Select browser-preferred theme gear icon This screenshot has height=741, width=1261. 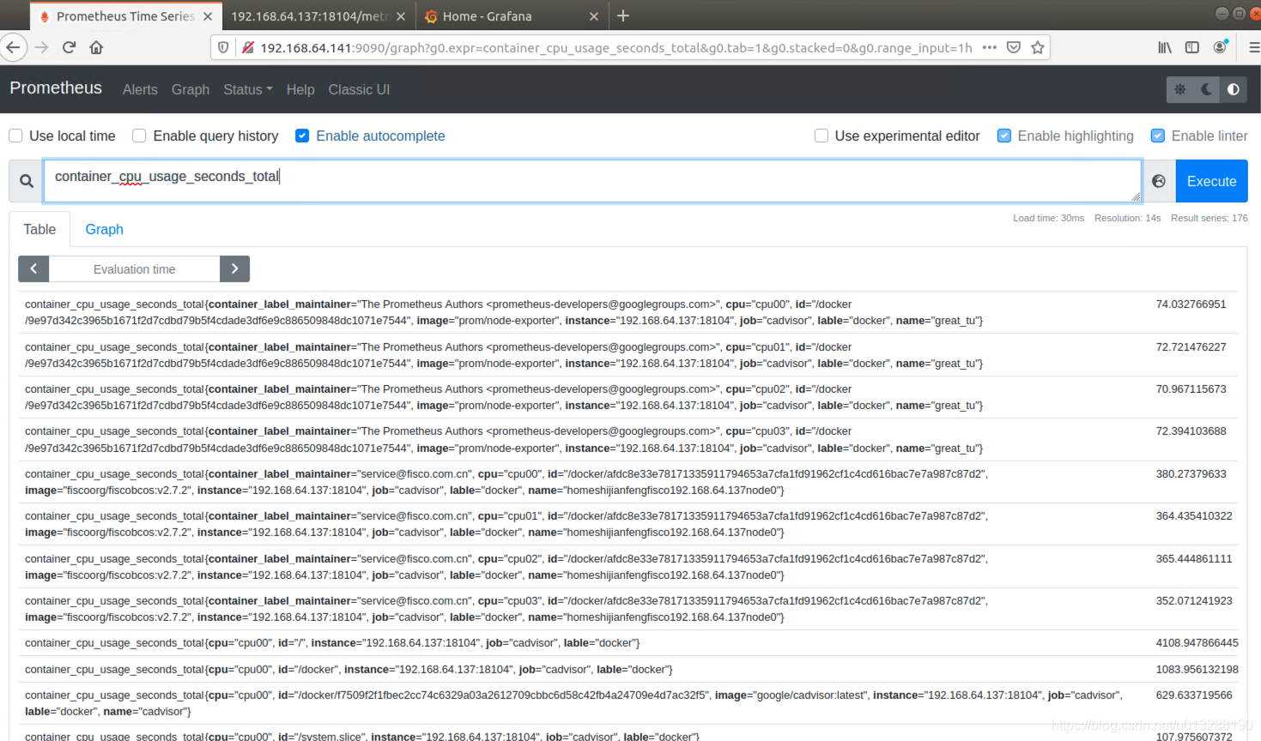[1180, 89]
